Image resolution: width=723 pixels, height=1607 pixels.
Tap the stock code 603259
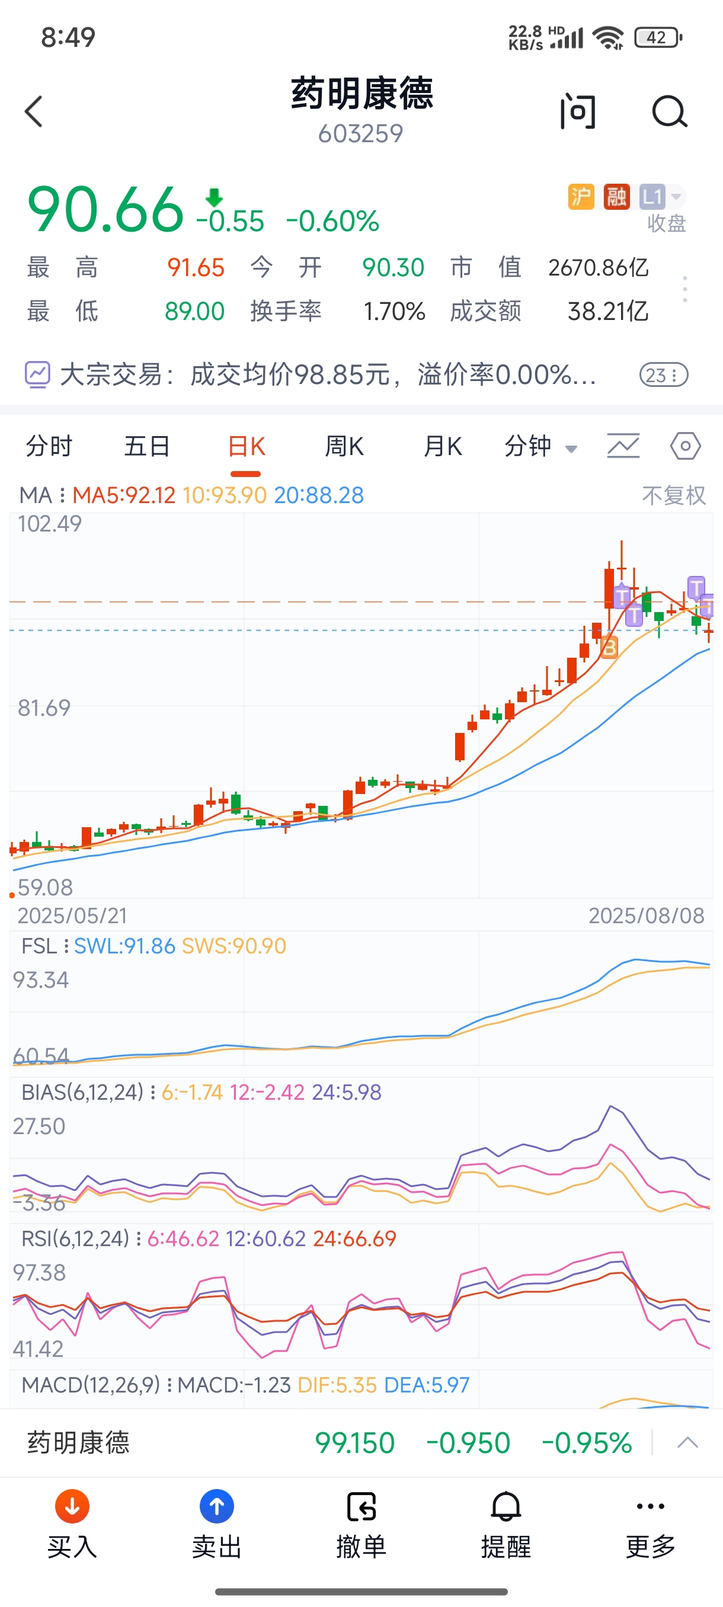(360, 133)
